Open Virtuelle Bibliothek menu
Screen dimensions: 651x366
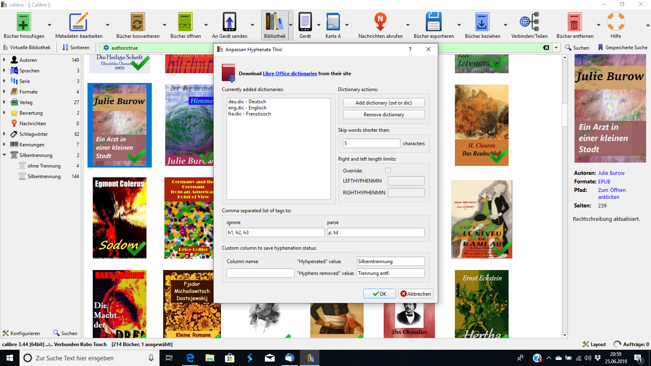pyautogui.click(x=27, y=48)
